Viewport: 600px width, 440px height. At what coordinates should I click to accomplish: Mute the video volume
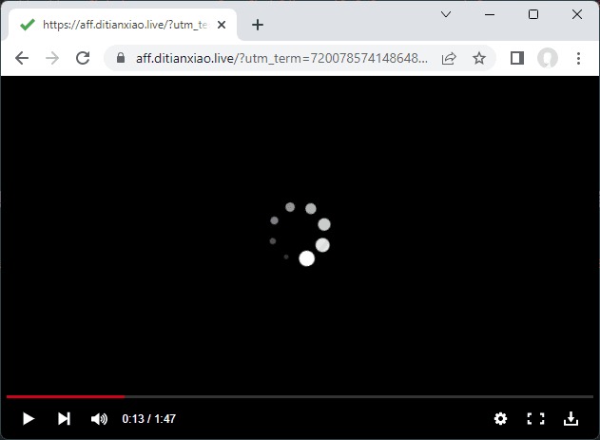[99, 418]
